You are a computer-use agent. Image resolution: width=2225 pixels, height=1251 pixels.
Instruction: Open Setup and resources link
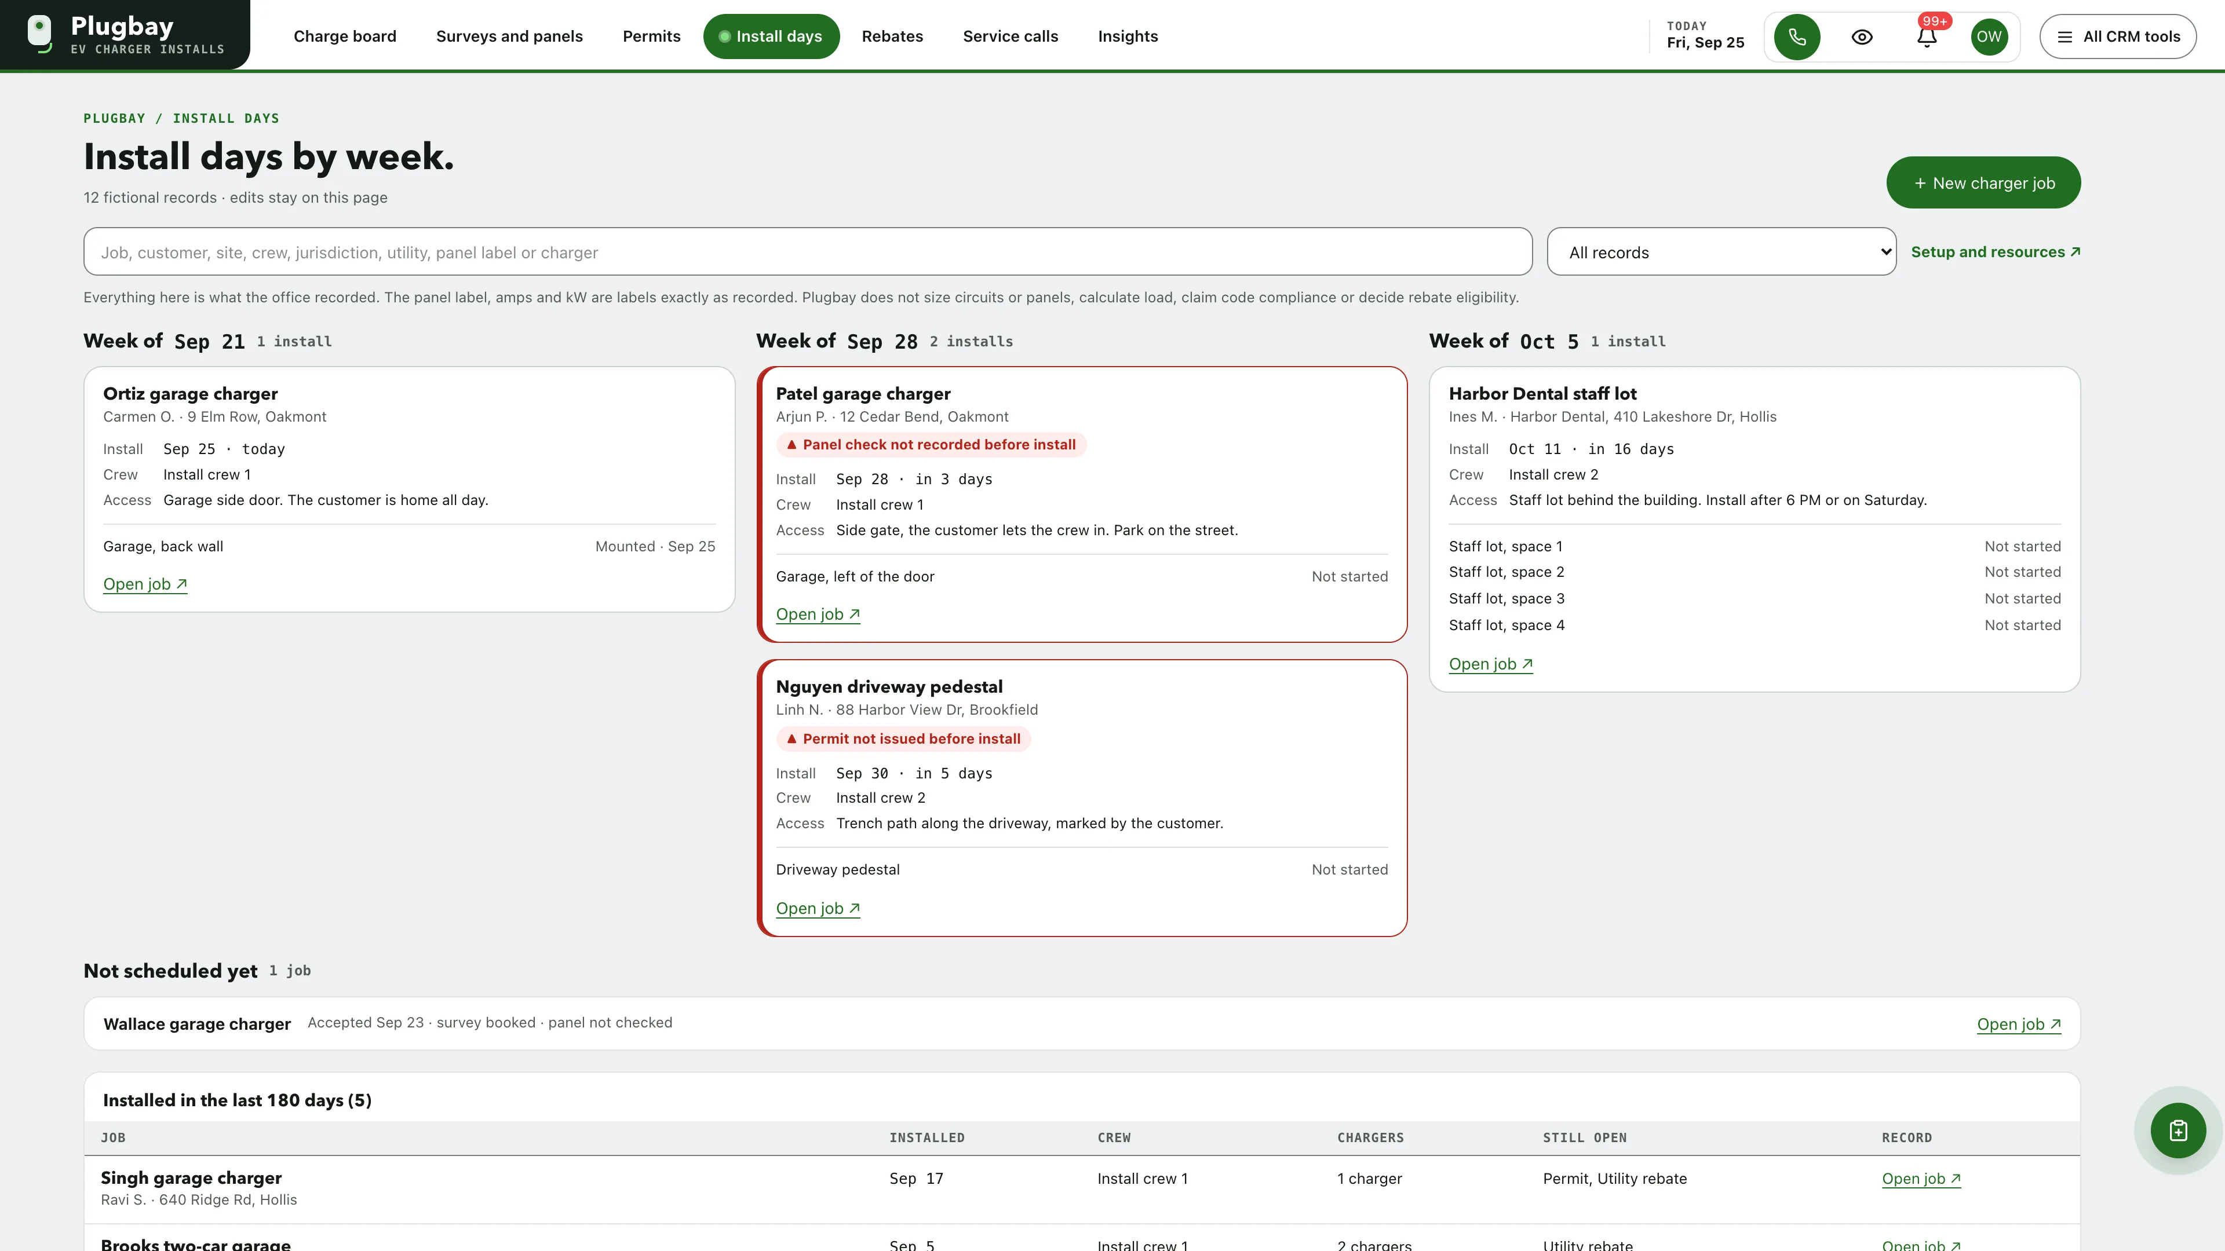click(x=1995, y=252)
